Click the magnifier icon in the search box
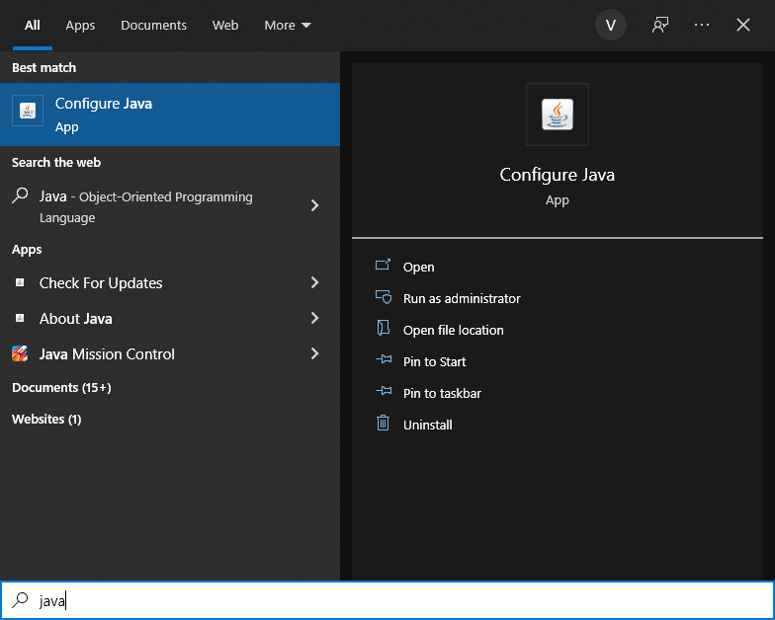 pos(20,600)
